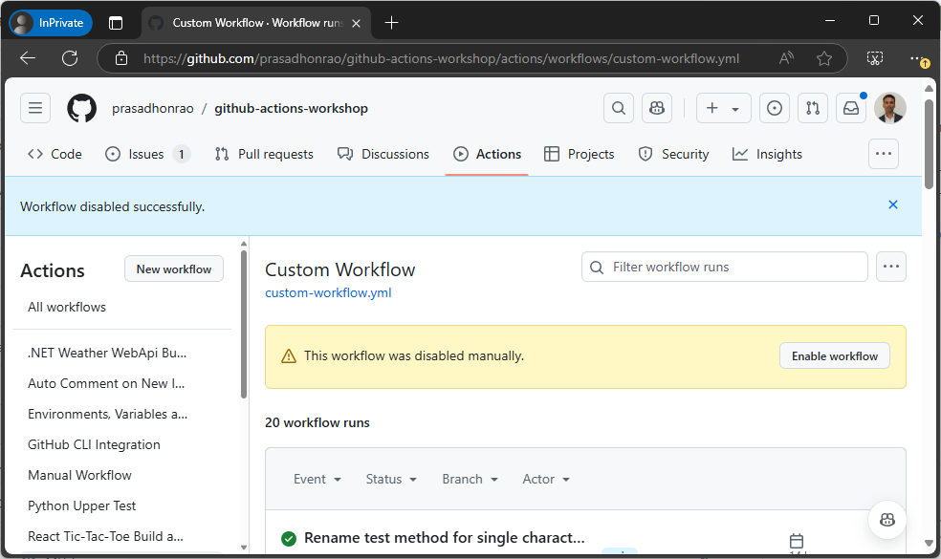Show more repository tabs via ellipsis
This screenshot has width=941, height=559.
tap(884, 154)
